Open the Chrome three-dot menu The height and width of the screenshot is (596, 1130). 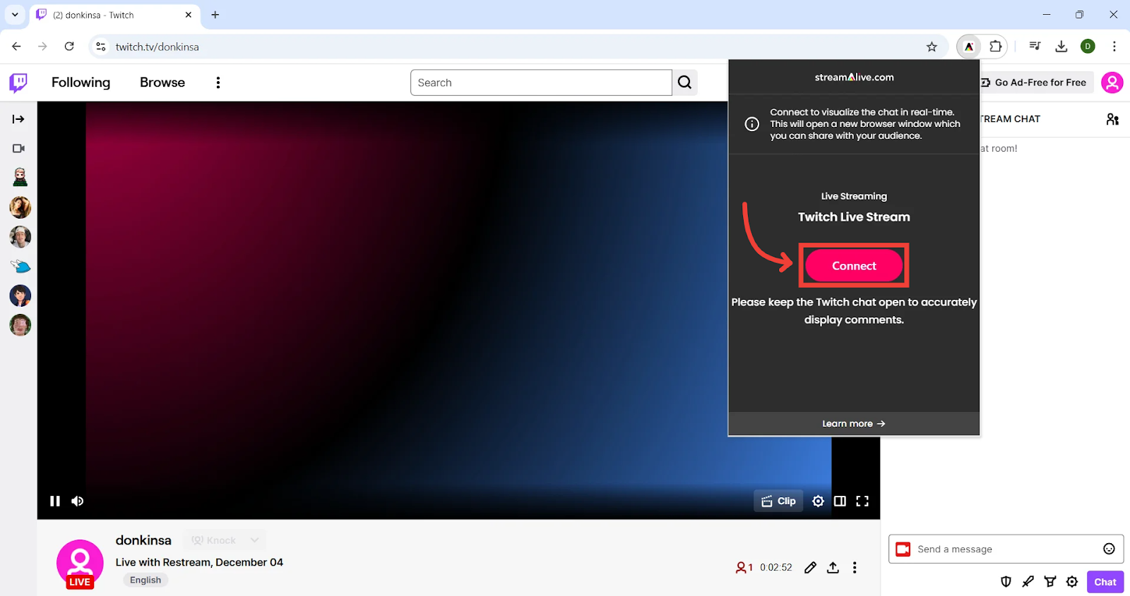1114,47
